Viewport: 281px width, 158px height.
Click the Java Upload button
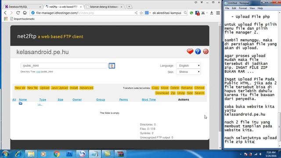(60, 88)
